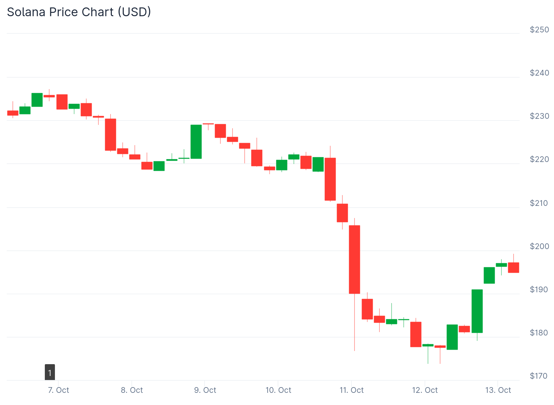Image resolution: width=554 pixels, height=405 pixels.
Task: Click the $200 price axis label
Action: (x=539, y=246)
